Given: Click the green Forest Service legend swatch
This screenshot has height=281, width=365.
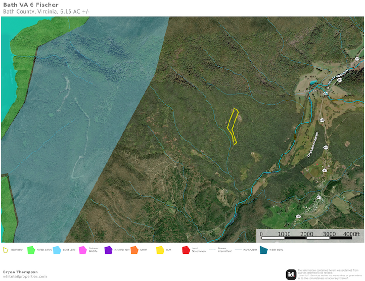Looking at the screenshot, I should tap(31, 249).
